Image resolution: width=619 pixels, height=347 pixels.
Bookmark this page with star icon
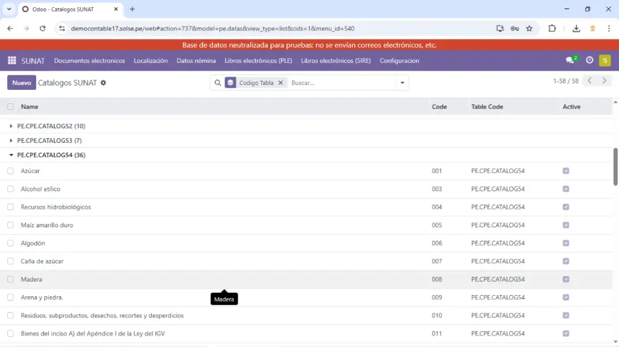point(529,28)
